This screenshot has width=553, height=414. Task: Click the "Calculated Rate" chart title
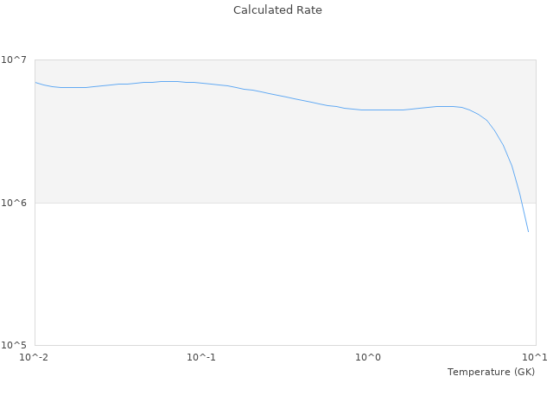pyautogui.click(x=277, y=10)
